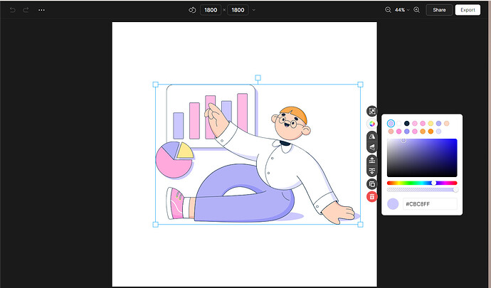Open the 44% zoom level dropdown
This screenshot has height=288, width=491.
click(x=402, y=10)
